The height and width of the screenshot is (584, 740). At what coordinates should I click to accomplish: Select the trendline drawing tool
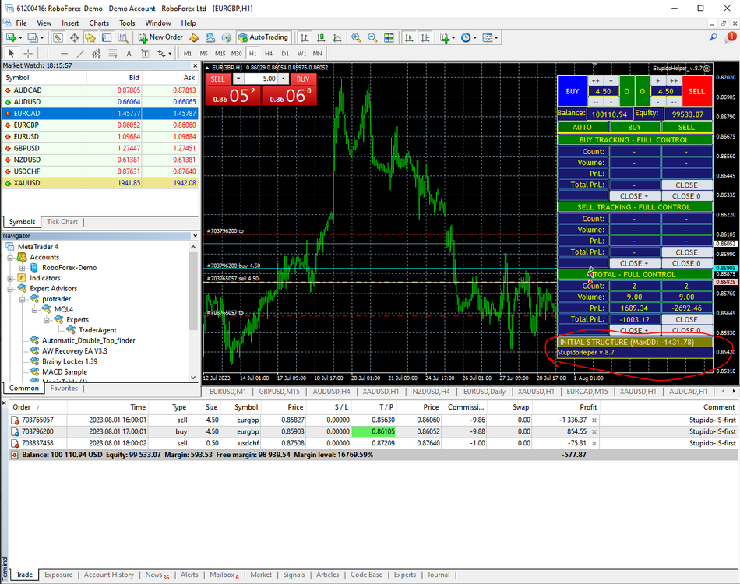pyautogui.click(x=80, y=53)
